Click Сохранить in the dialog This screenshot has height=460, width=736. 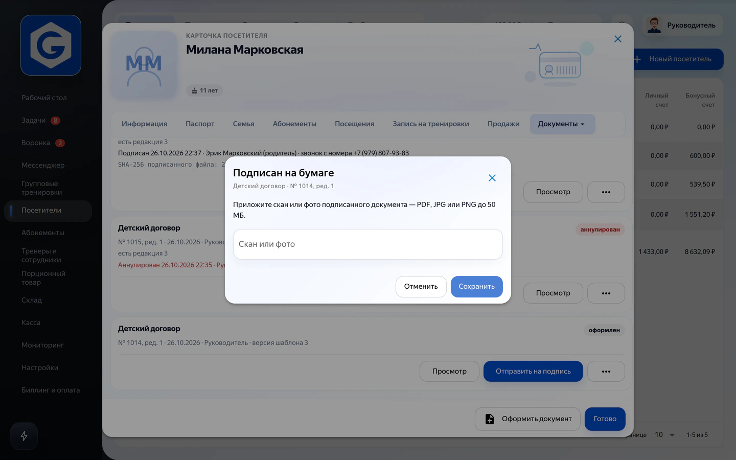pyautogui.click(x=476, y=287)
